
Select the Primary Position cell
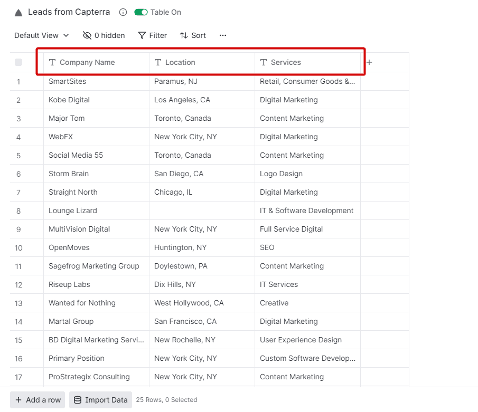click(x=96, y=358)
